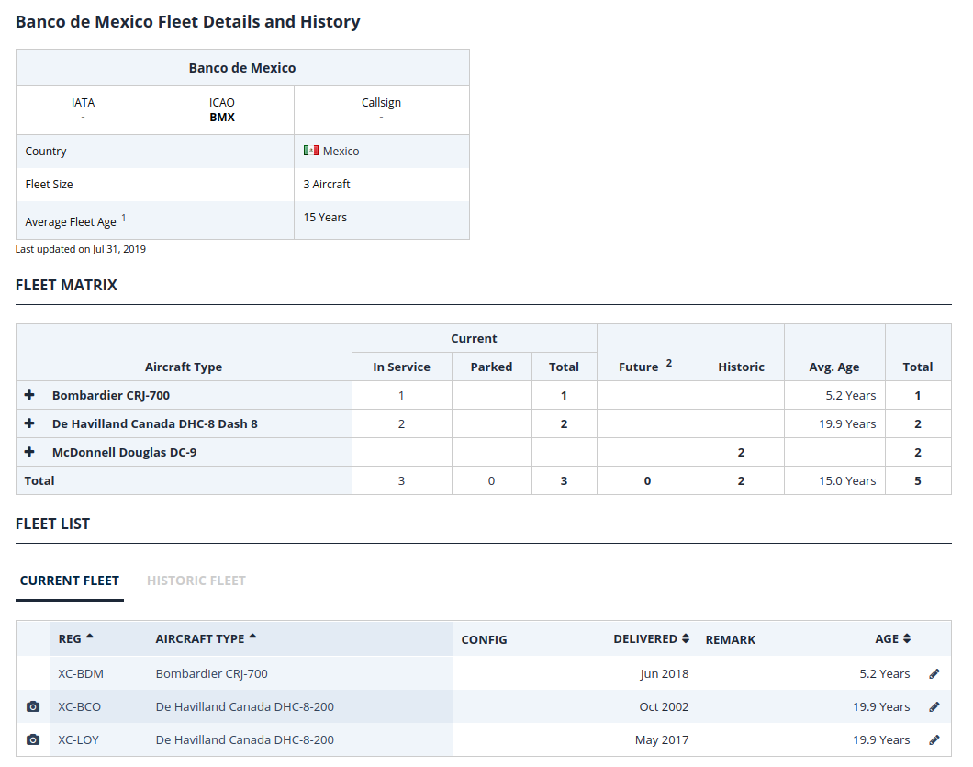Sort fleet list by REG column
This screenshot has width=973, height=767.
pos(75,638)
